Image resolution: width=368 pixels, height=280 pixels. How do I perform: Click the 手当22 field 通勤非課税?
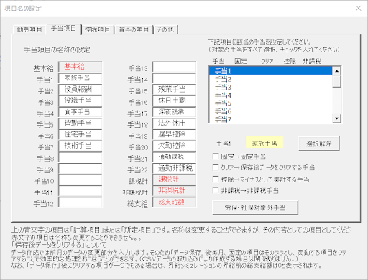[x=174, y=168]
